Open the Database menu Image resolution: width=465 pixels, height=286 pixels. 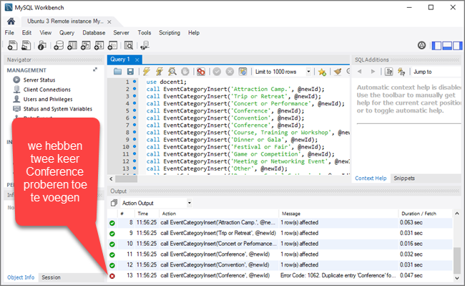tap(94, 33)
